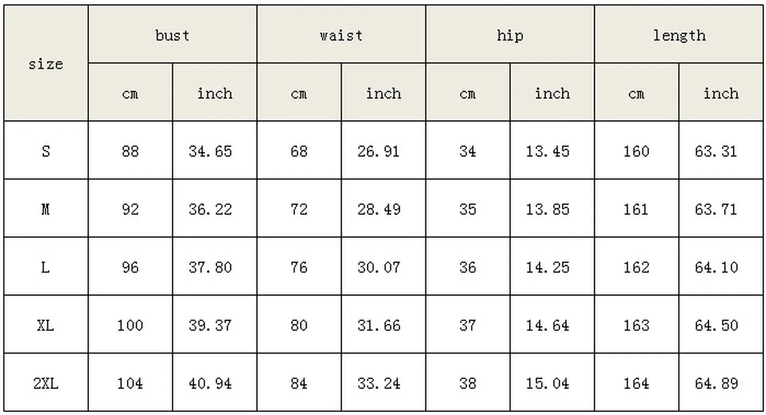Image resolution: width=766 pixels, height=415 pixels.
Task: Select the 163 length cm cell
Action: pos(636,326)
